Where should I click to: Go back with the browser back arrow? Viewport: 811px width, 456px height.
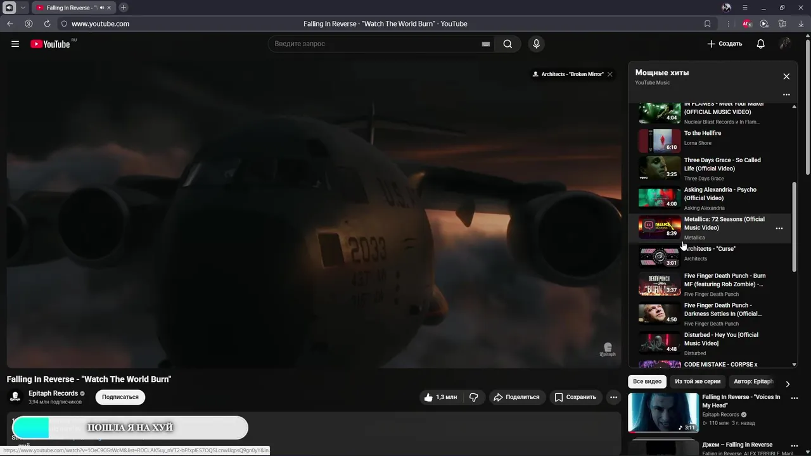point(10,23)
